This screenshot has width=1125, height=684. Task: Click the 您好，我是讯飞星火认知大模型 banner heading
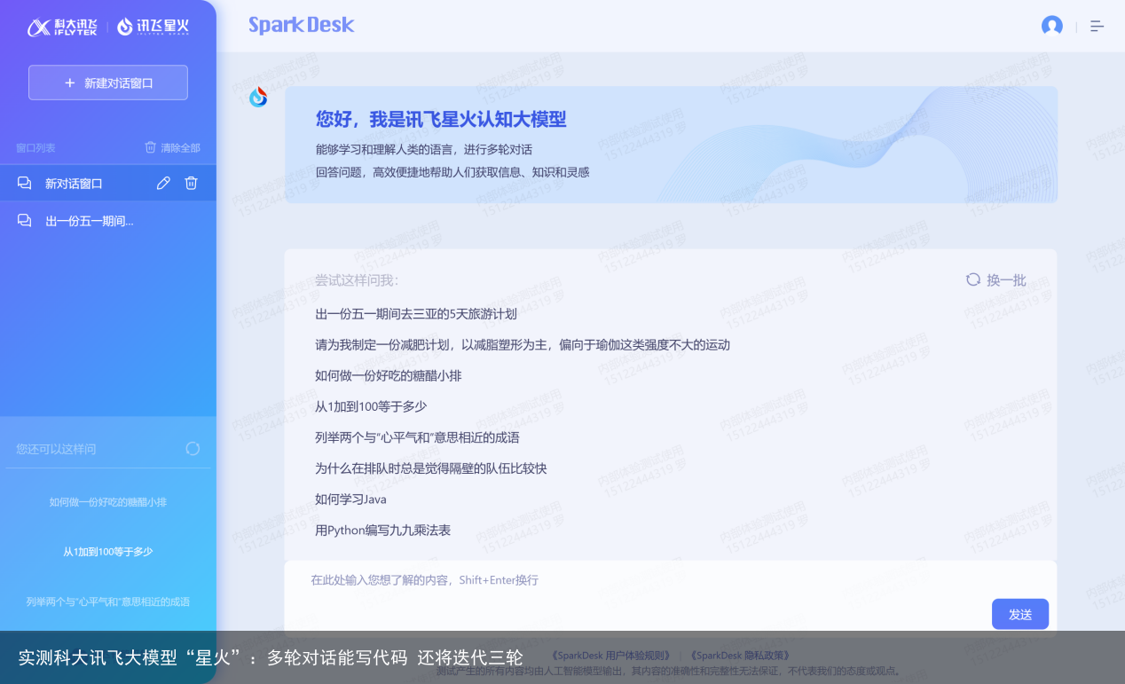tap(441, 119)
